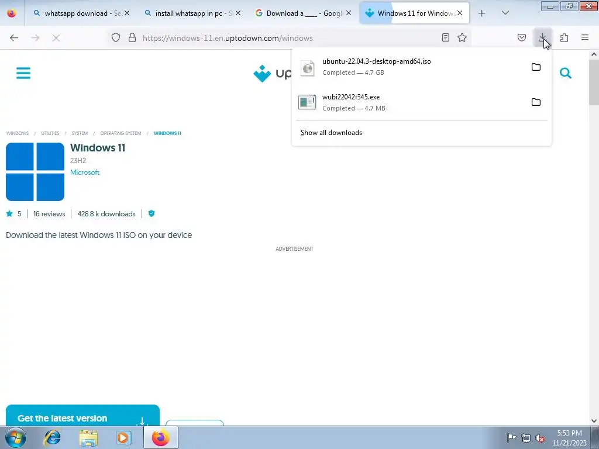Open a new browser tab

(x=482, y=13)
